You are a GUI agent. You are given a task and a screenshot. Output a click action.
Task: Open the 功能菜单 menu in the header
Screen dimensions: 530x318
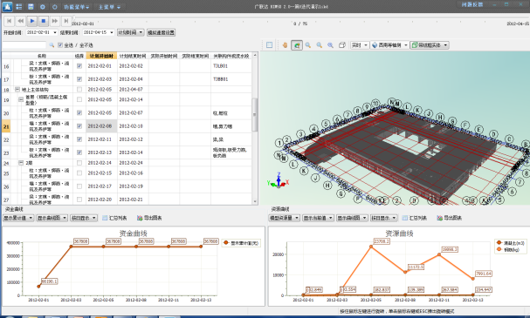click(x=76, y=7)
